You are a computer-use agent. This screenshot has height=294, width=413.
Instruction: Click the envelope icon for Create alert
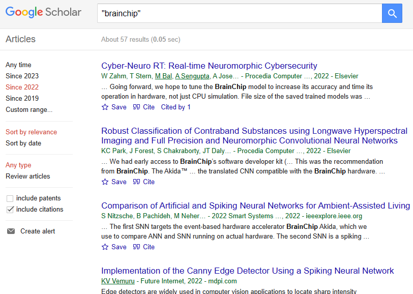[x=11, y=231]
